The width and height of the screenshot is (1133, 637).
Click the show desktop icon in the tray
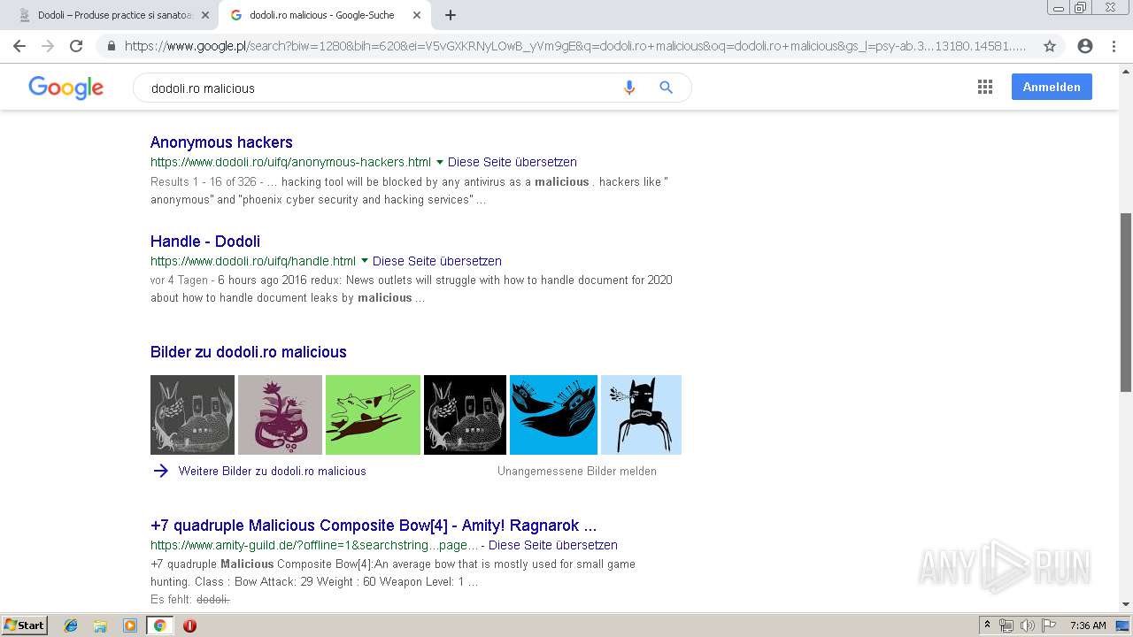coord(1122,625)
